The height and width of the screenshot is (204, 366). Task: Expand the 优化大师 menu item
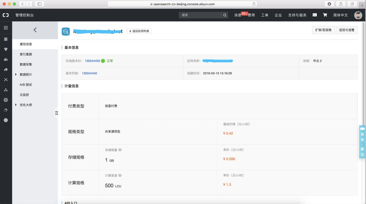click(26, 105)
